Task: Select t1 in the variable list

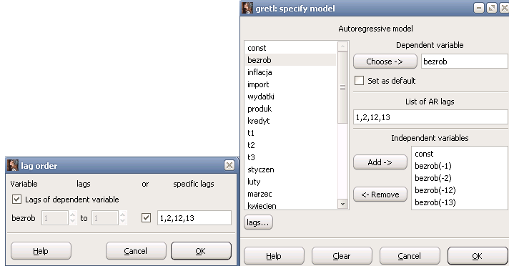Action: (291, 133)
